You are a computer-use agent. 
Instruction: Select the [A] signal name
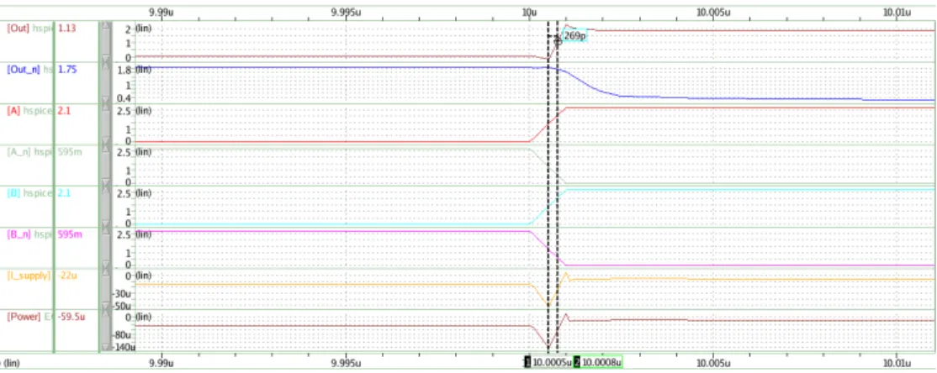pyautogui.click(x=13, y=110)
